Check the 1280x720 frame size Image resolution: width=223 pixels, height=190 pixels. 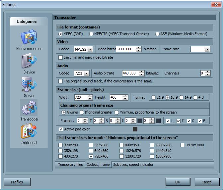[121, 156]
